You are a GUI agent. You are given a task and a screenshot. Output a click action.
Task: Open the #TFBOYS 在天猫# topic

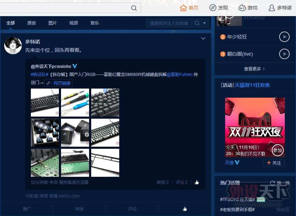(237, 199)
